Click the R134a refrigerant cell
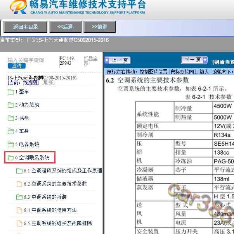Image resolution: width=234 pixels, height=234 pixels. [223, 135]
